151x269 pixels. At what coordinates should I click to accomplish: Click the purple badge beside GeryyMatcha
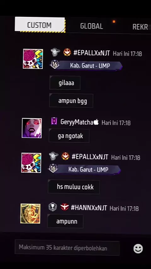point(54,121)
